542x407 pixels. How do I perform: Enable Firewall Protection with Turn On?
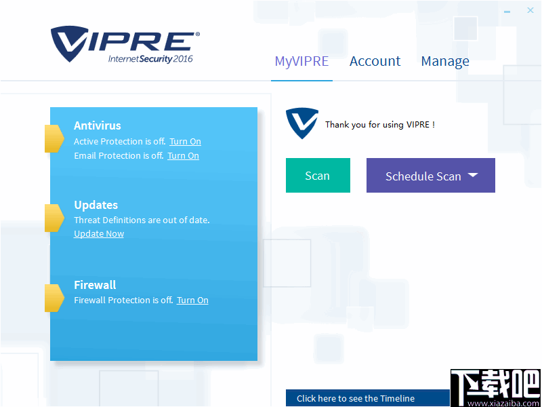(x=192, y=300)
